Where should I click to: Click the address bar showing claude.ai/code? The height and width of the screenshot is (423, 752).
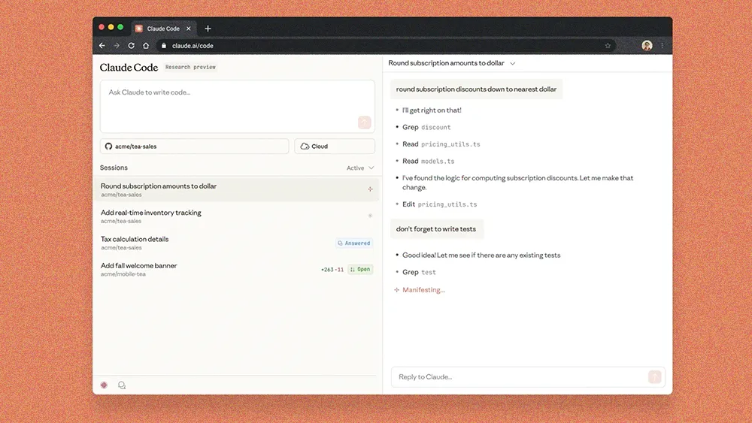(386, 46)
